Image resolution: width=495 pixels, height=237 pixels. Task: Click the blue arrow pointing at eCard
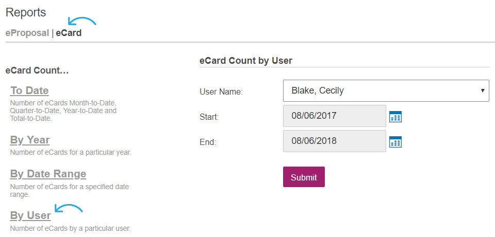[x=82, y=21]
